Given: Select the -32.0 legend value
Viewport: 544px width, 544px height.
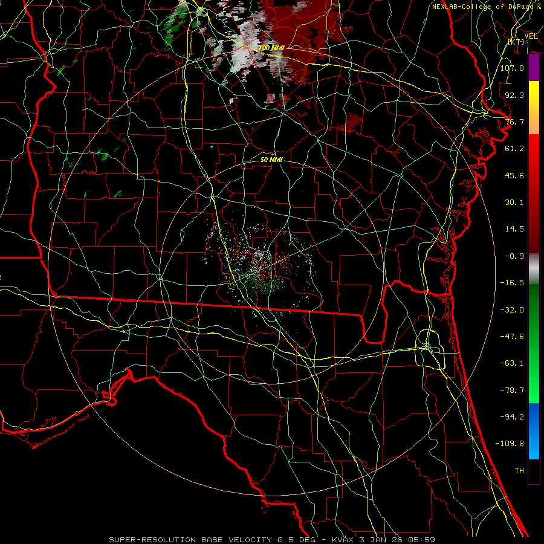Looking at the screenshot, I should [512, 310].
